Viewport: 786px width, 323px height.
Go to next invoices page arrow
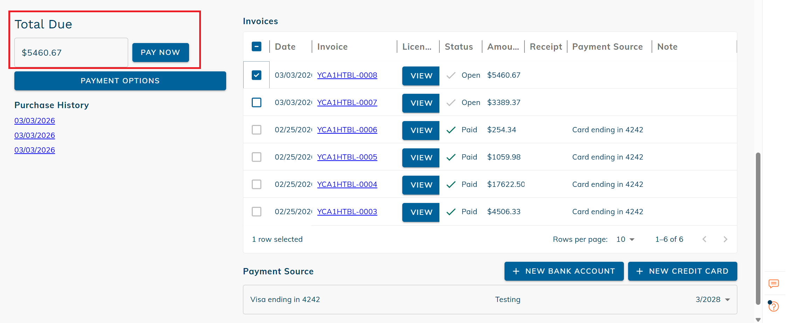[x=725, y=239]
